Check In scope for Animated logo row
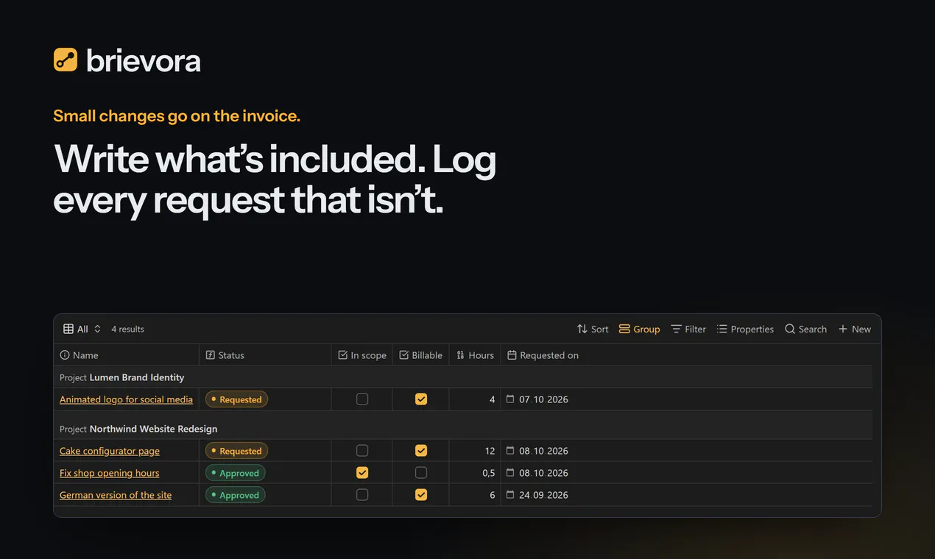The width and height of the screenshot is (935, 559). (x=362, y=399)
